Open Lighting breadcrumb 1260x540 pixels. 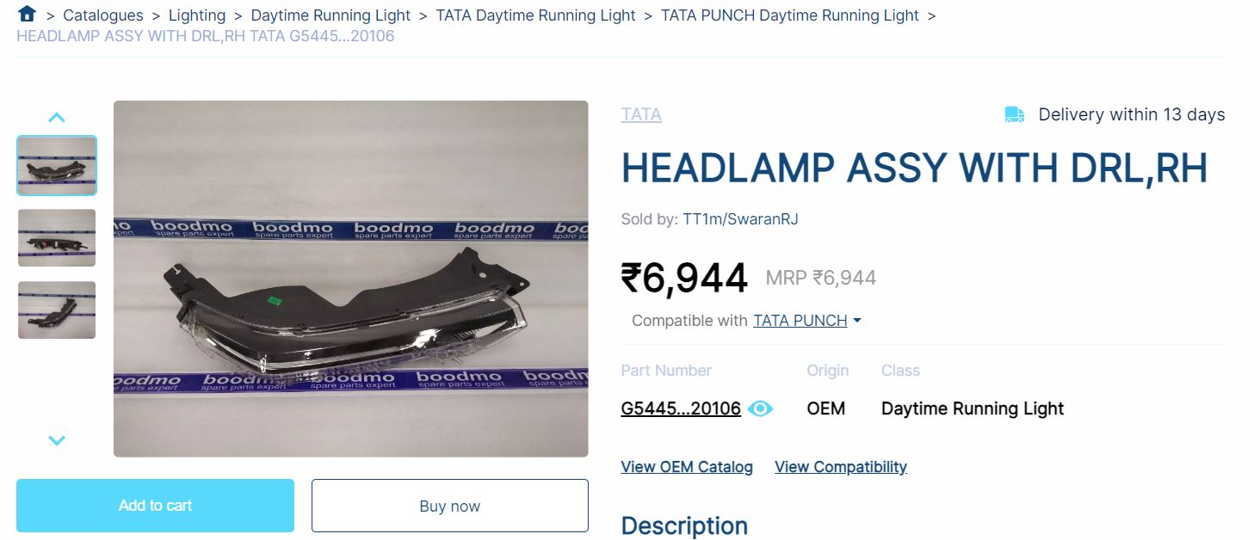click(x=197, y=15)
